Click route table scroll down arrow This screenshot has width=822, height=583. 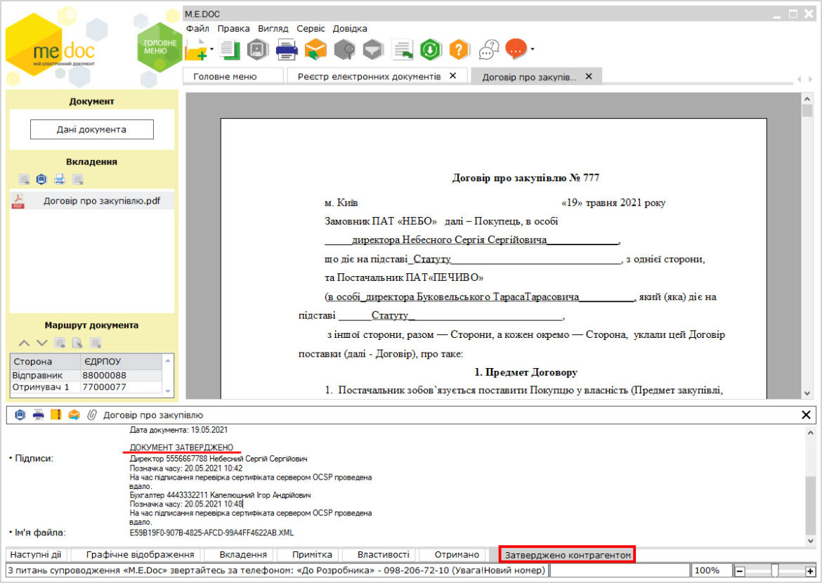pos(168,391)
